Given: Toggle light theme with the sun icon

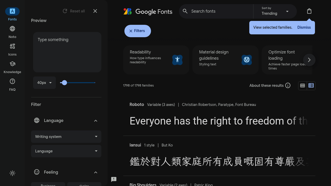Looking at the screenshot, I should tap(12, 173).
